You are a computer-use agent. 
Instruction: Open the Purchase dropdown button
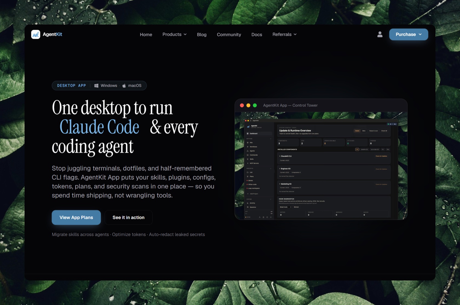click(409, 35)
